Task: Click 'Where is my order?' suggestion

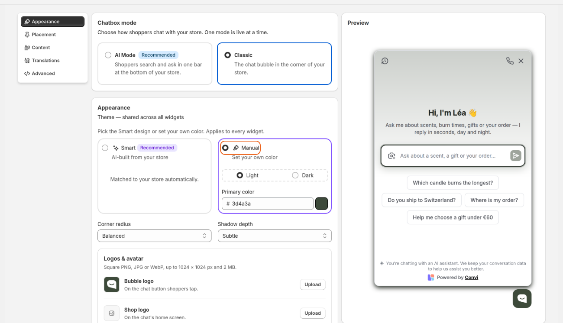Action: (x=494, y=200)
